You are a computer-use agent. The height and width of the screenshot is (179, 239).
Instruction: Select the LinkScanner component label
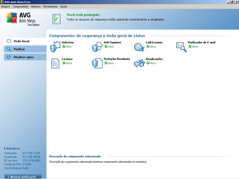click(154, 42)
